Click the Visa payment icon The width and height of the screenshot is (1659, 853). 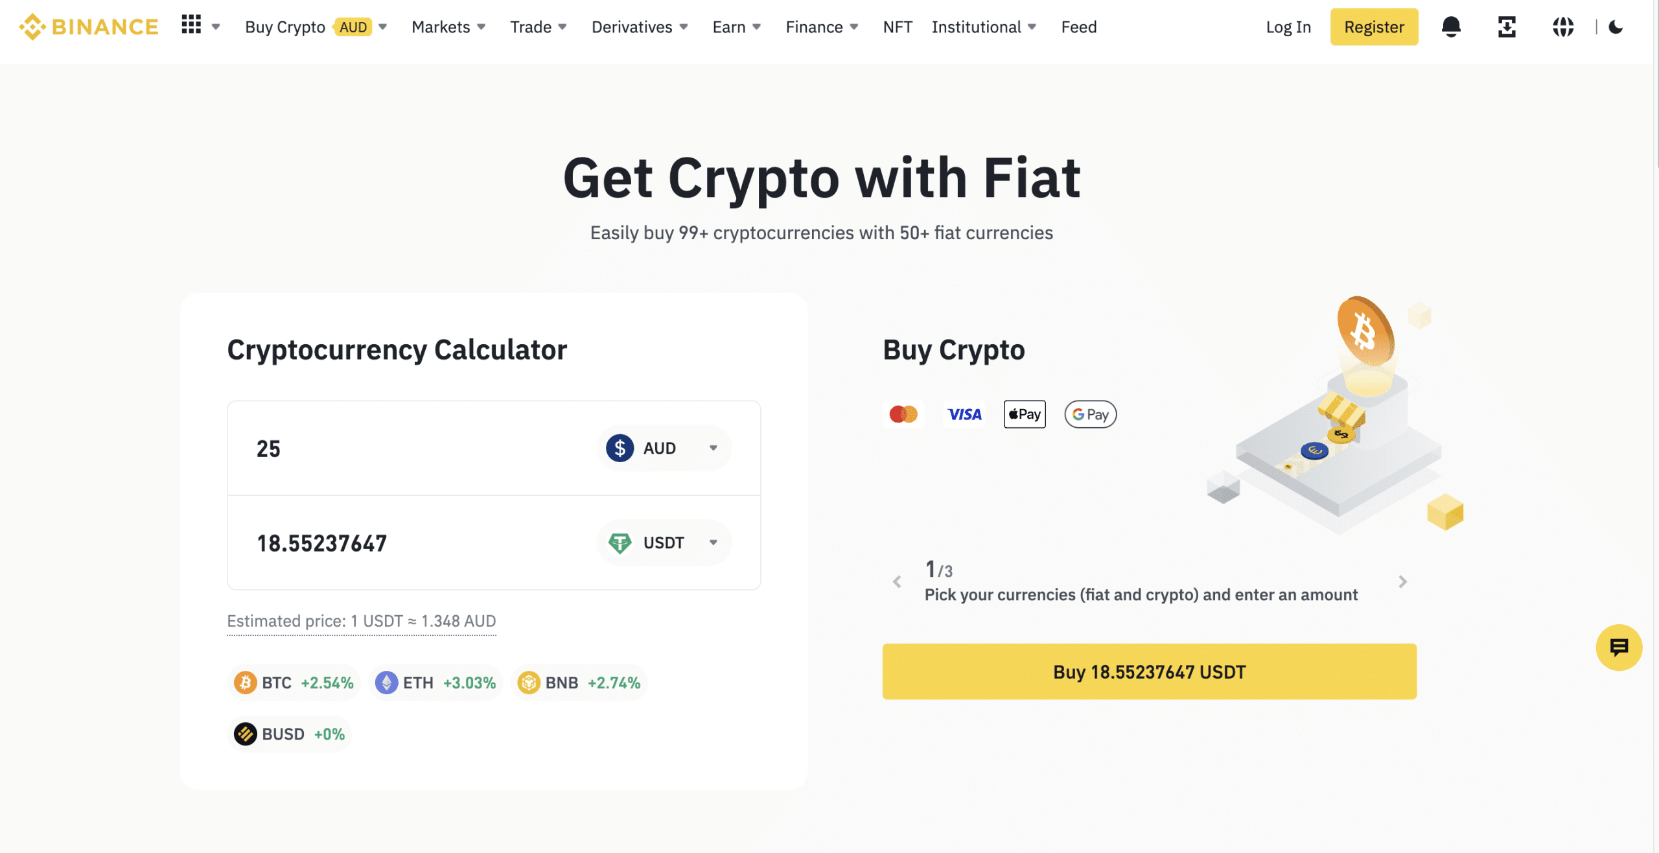[963, 414]
